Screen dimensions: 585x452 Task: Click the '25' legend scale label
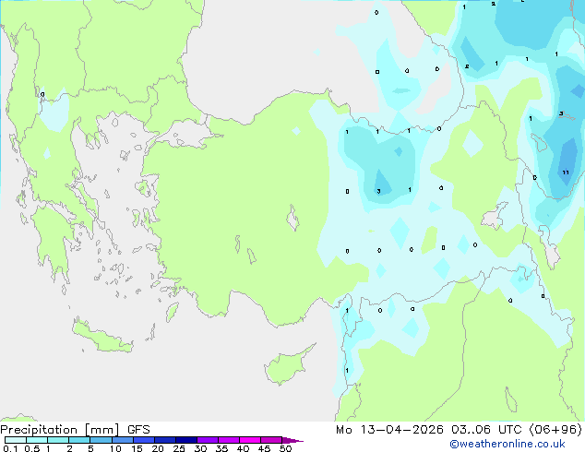click(179, 448)
